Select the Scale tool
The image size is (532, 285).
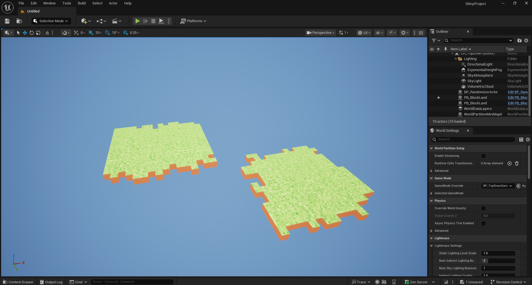(38, 33)
